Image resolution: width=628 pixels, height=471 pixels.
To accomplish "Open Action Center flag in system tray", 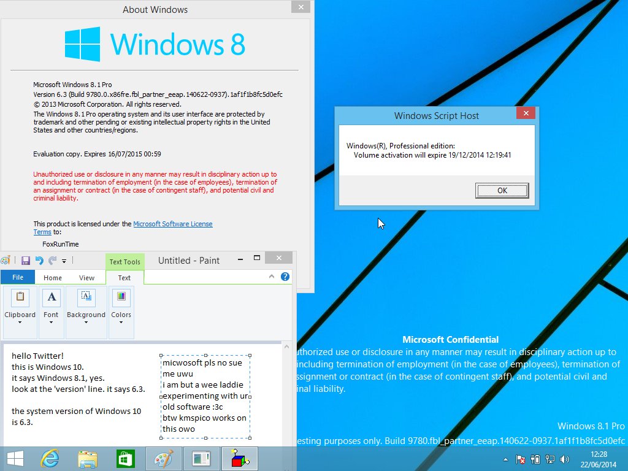I will pos(520,459).
